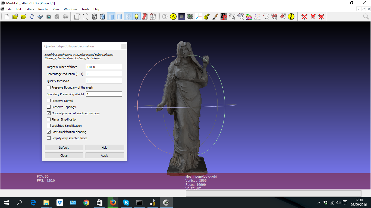The image size is (371, 208).
Task: Open the Measuring tape tool
Action: [207, 17]
